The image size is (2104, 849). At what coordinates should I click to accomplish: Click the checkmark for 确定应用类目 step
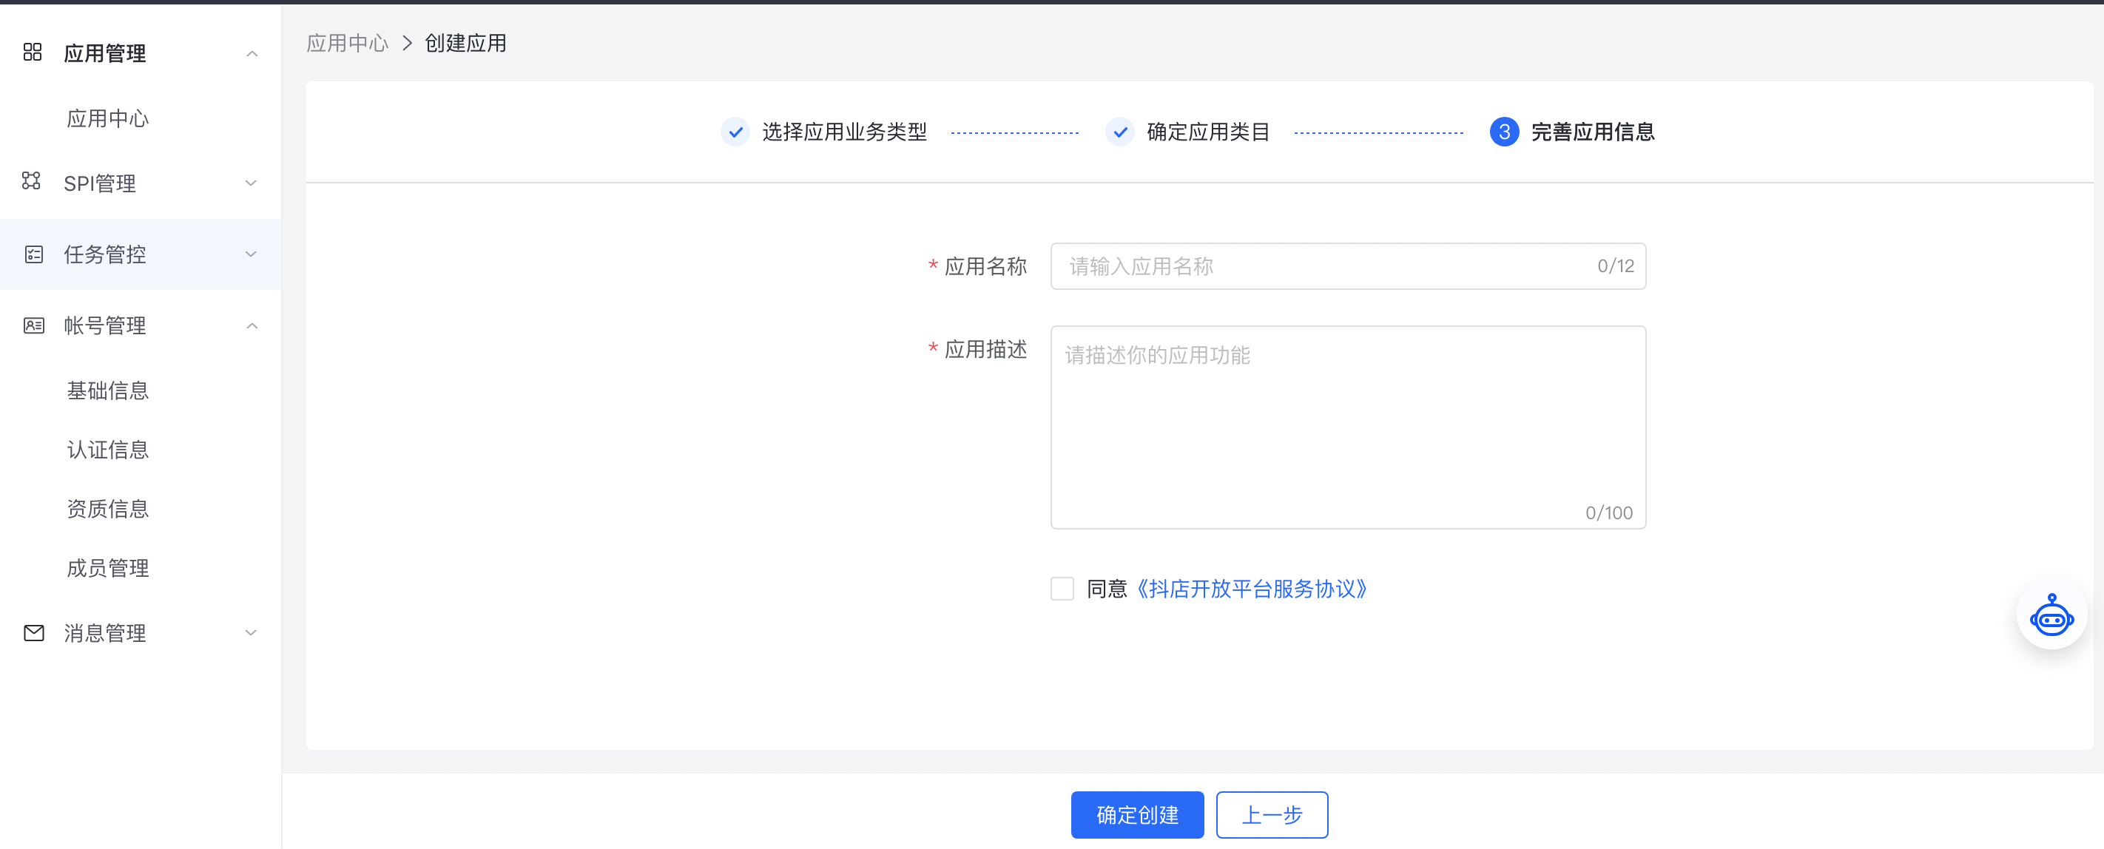coord(1120,132)
